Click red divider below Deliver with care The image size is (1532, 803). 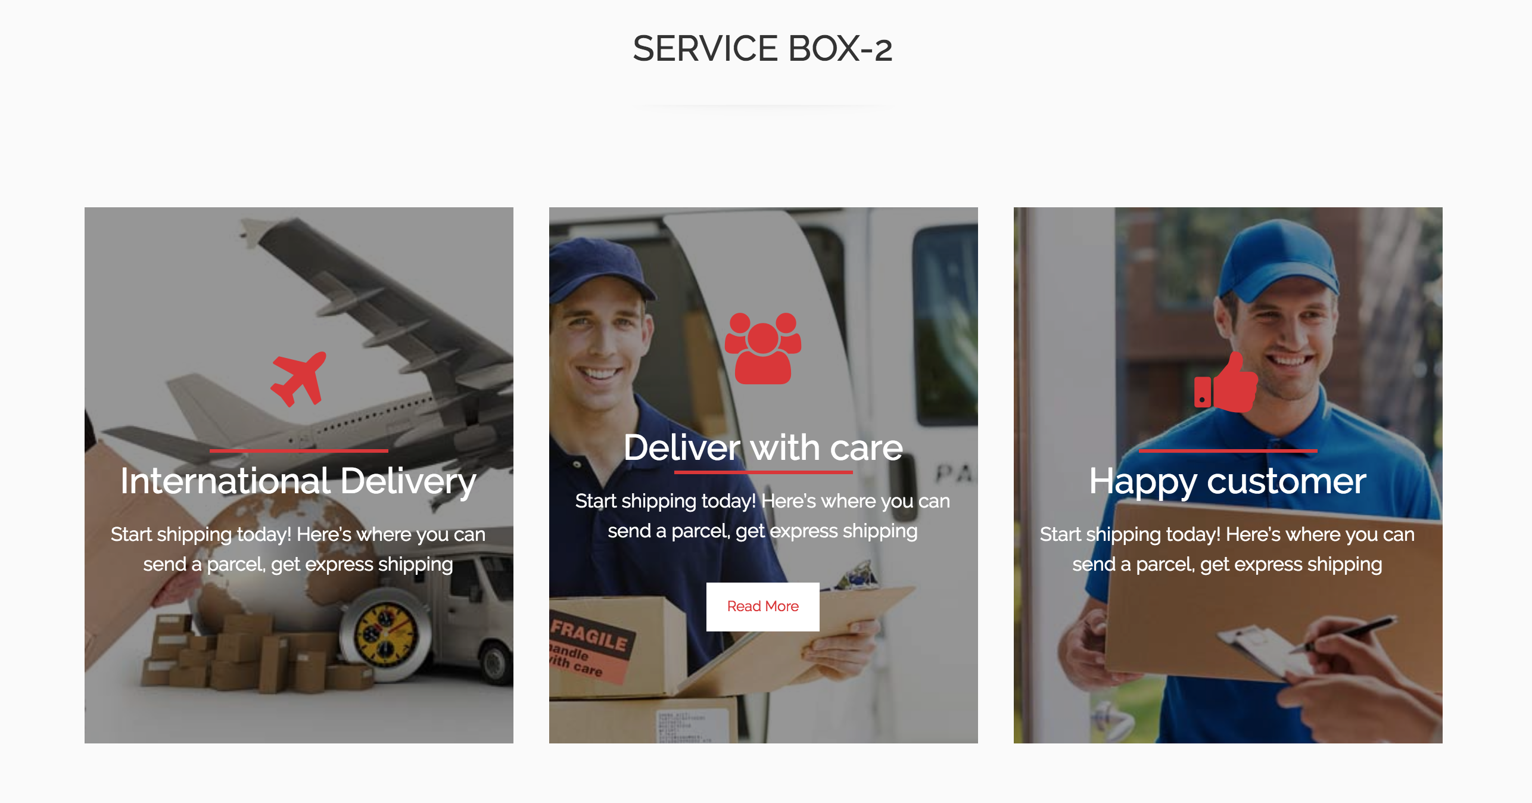(x=763, y=472)
